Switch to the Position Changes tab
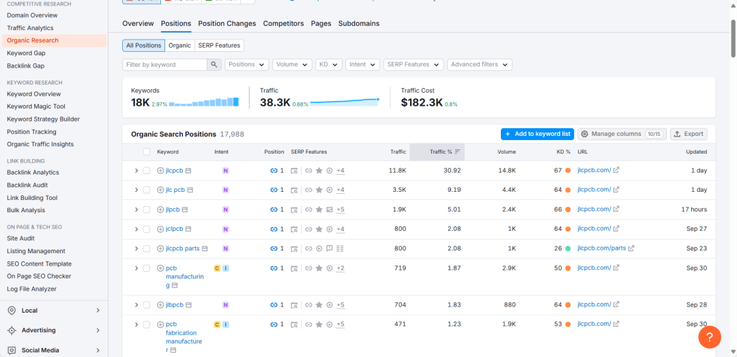 tap(227, 23)
